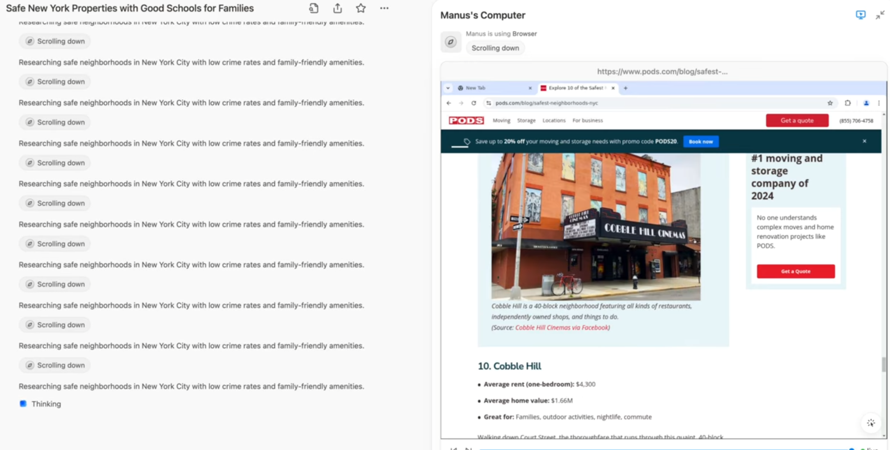890x450 pixels.
Task: Click the share icon in the header
Action: [337, 8]
